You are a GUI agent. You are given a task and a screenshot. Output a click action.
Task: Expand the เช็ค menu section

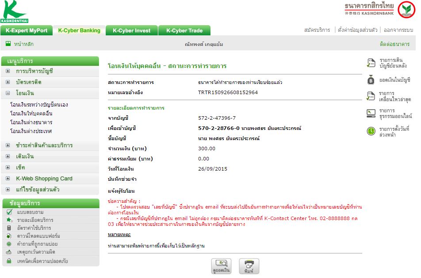point(8,167)
